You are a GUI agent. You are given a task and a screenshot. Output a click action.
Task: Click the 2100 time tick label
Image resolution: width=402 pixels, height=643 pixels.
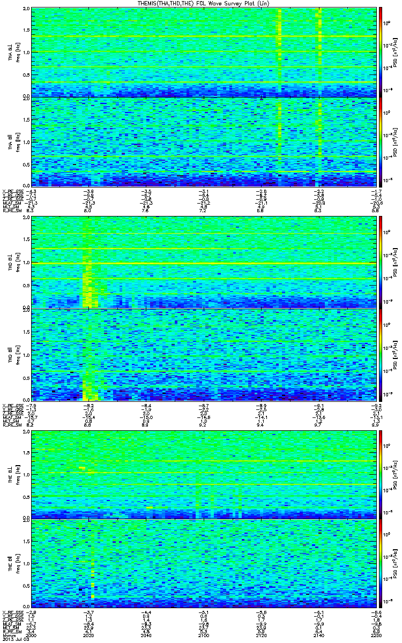[204, 636]
